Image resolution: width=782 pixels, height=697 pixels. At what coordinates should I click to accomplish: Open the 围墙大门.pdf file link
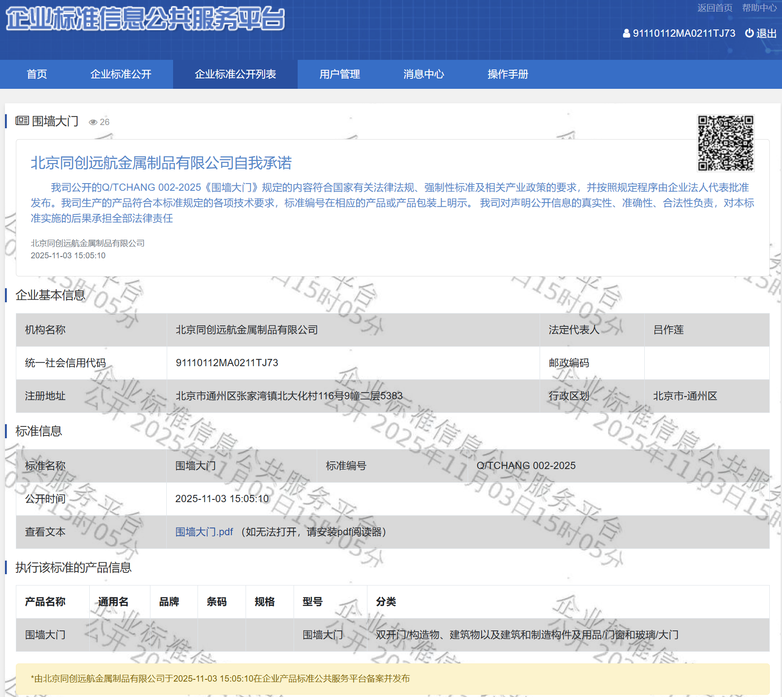[x=204, y=532]
